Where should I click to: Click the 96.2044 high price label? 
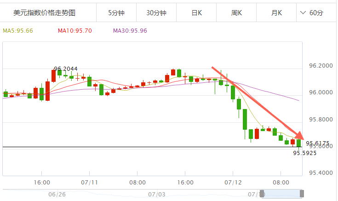point(66,69)
